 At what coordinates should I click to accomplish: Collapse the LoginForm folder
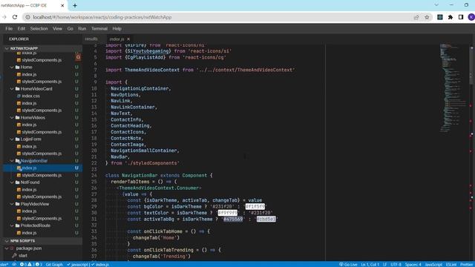click(12, 139)
